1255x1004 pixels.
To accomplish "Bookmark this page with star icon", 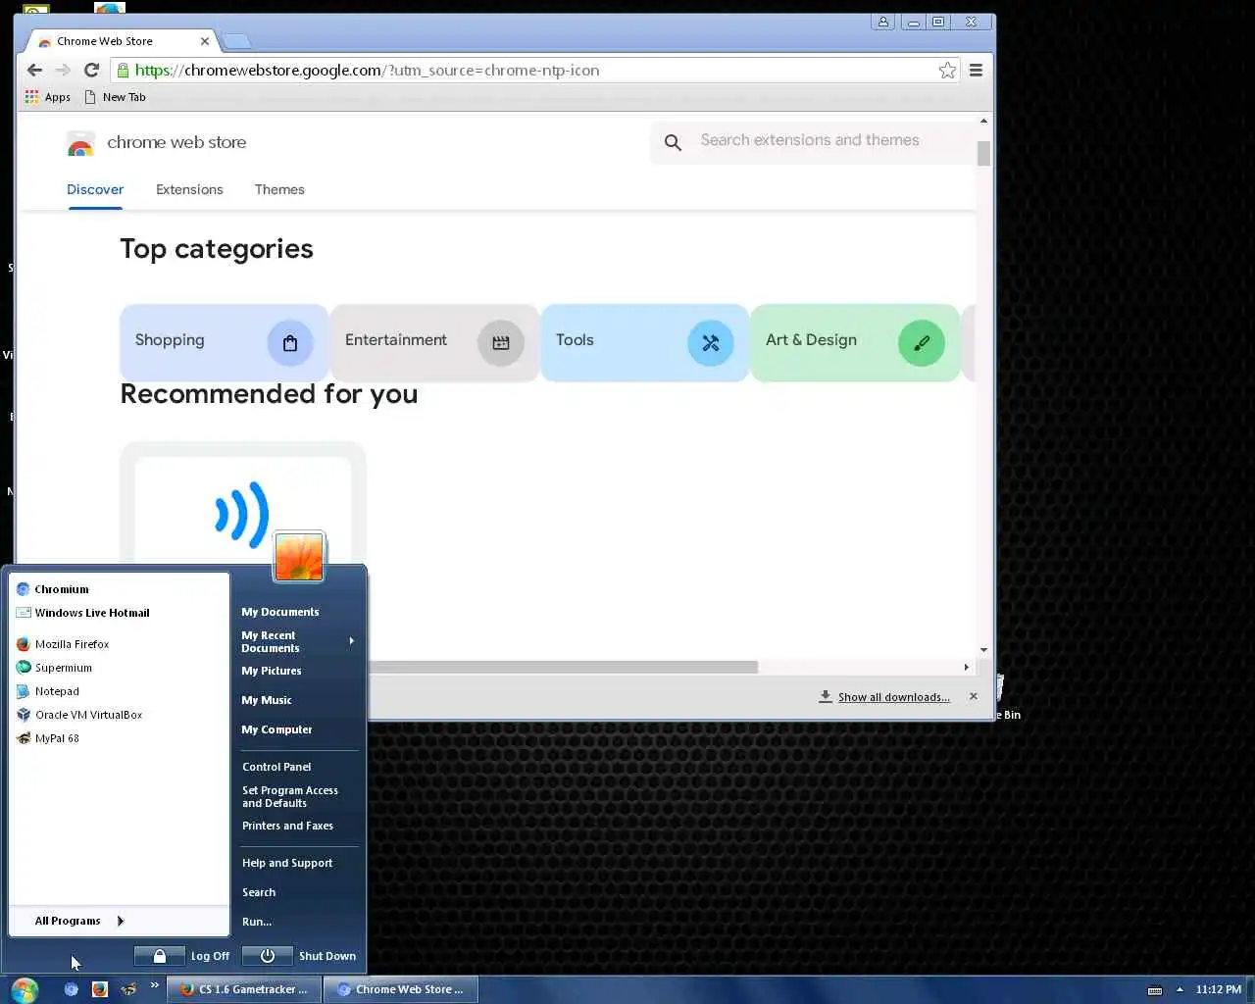I will pyautogui.click(x=947, y=70).
